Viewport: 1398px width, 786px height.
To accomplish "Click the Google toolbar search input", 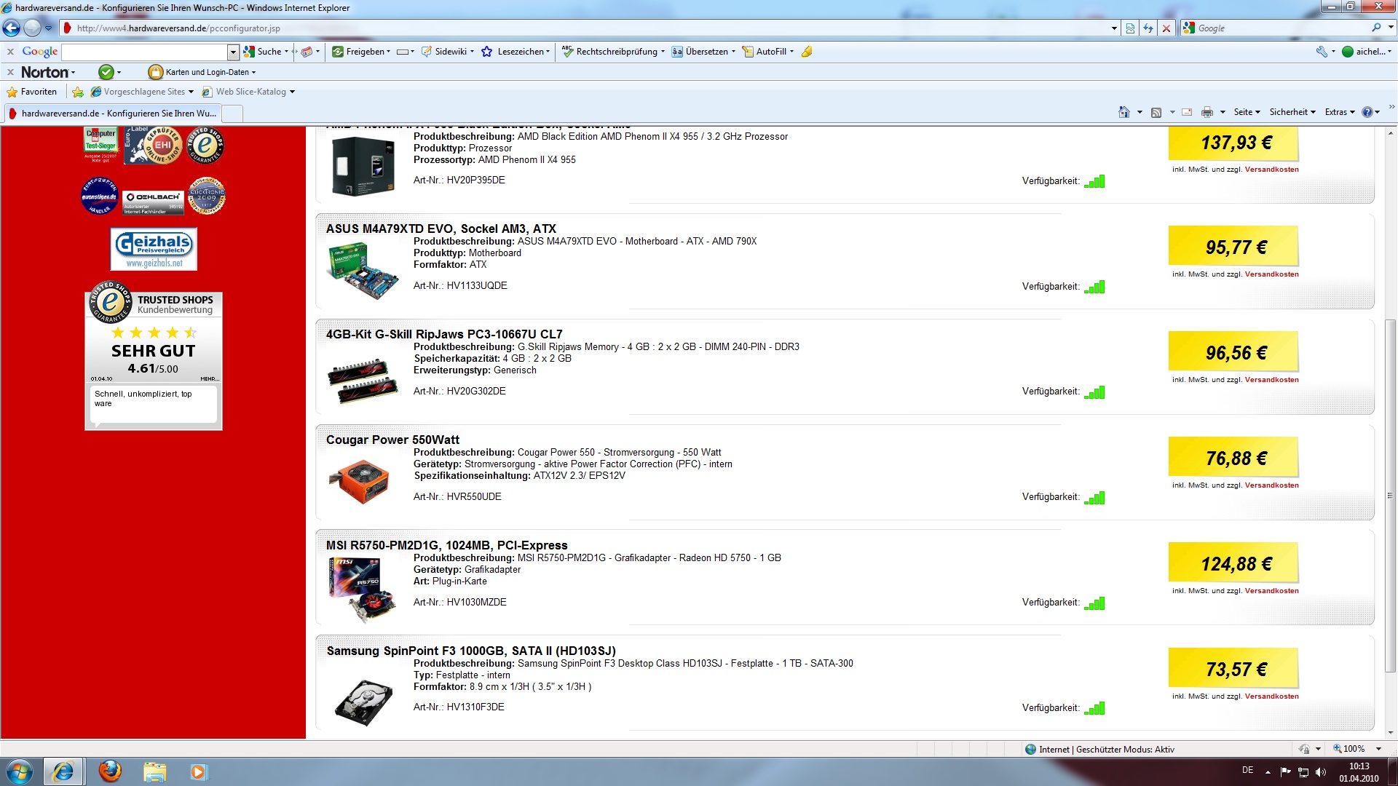I will coord(144,52).
